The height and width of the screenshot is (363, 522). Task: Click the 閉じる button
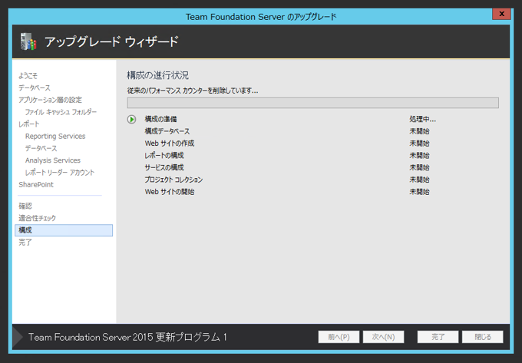point(483,337)
